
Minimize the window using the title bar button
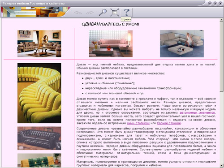[x=210, y=3]
